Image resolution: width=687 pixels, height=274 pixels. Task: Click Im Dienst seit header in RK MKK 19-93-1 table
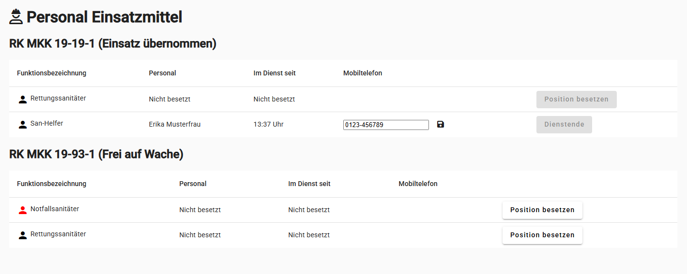coord(309,184)
